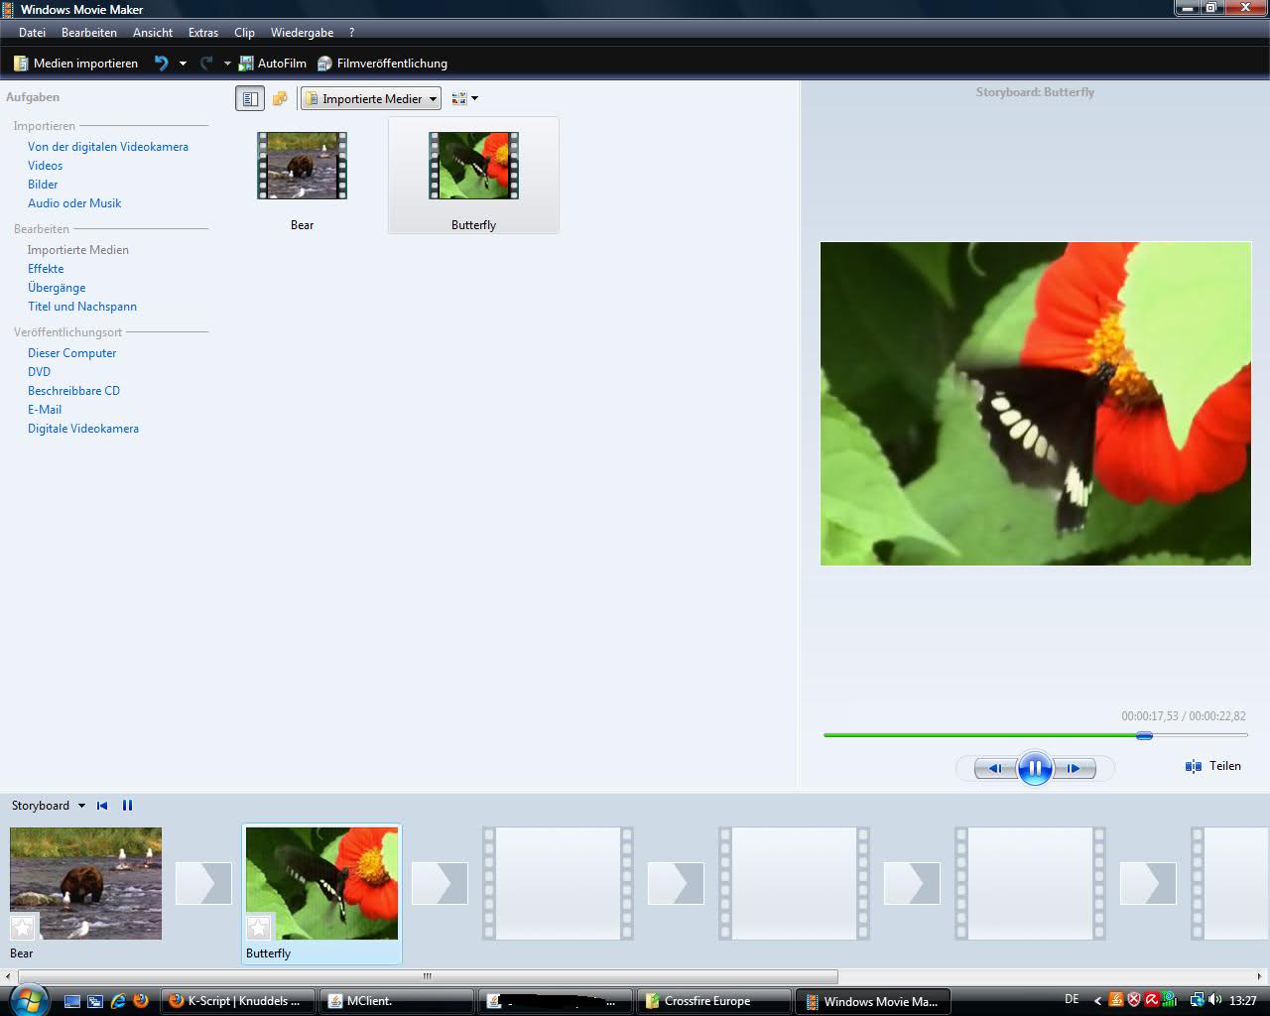1270x1016 pixels.
Task: Toggle the collections folder view button
Action: (x=280, y=98)
